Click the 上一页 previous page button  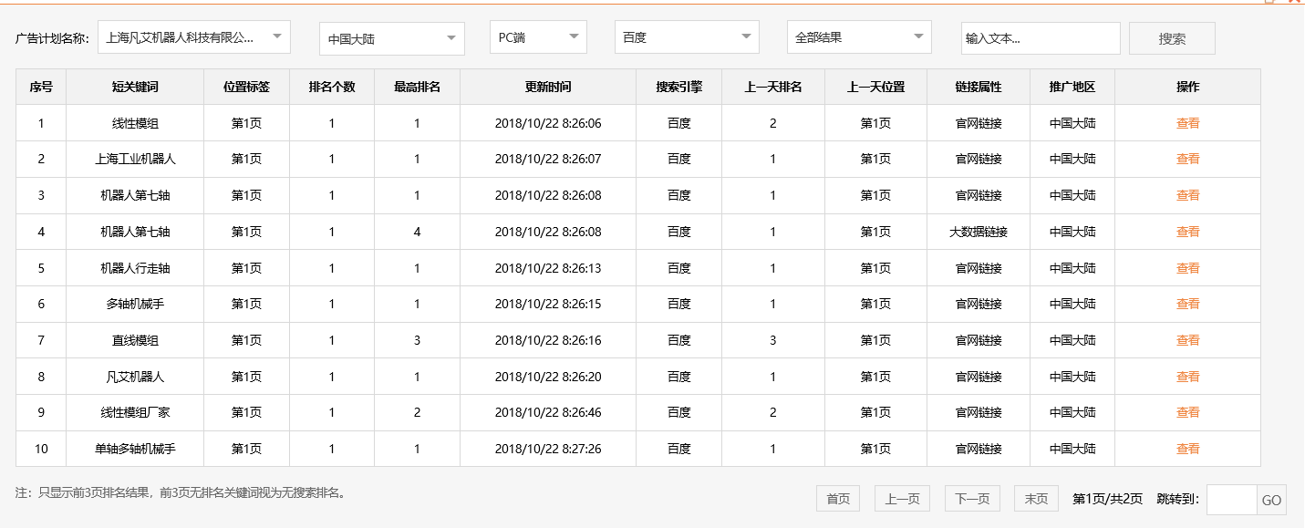point(901,498)
